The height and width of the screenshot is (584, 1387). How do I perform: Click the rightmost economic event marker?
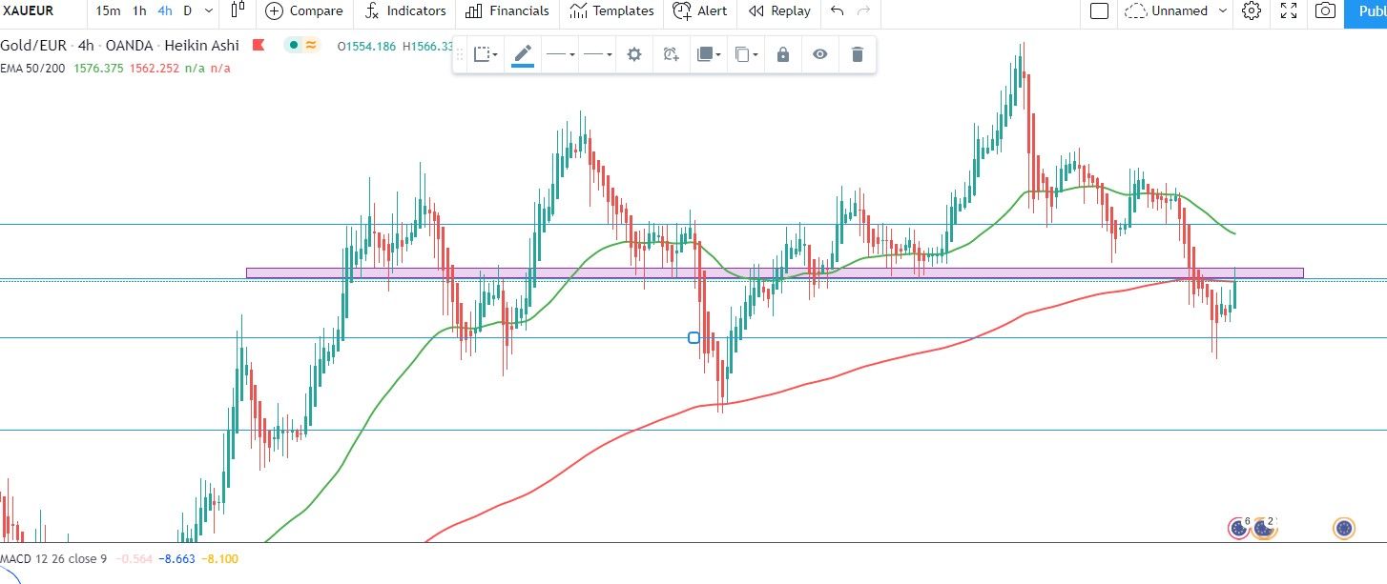click(1344, 527)
